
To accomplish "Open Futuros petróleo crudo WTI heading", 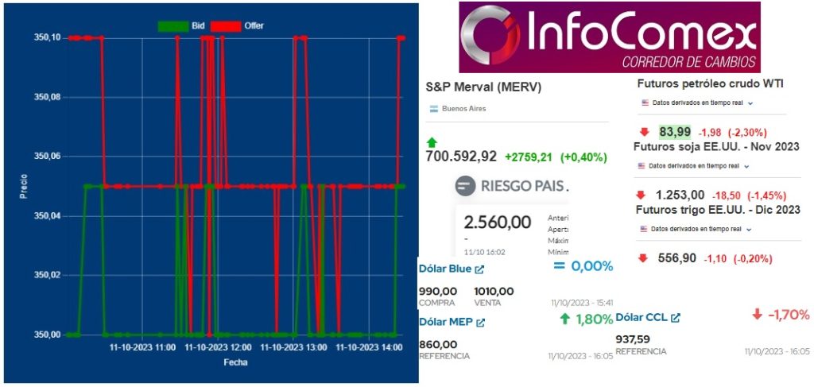I will (x=711, y=83).
